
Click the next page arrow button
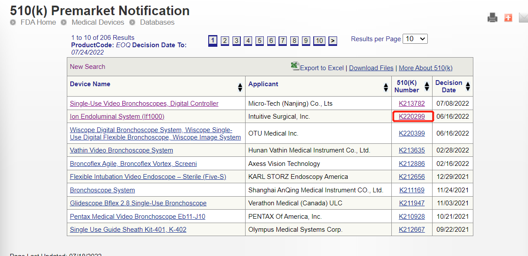333,41
